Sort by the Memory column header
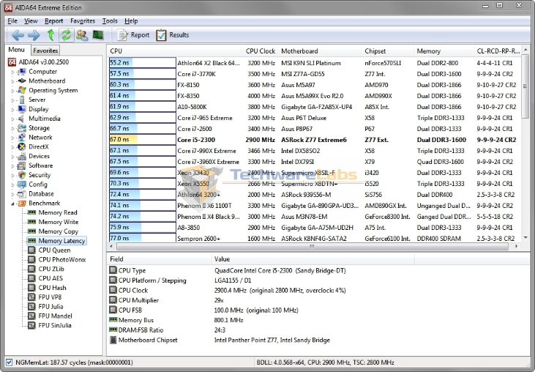 [444, 51]
